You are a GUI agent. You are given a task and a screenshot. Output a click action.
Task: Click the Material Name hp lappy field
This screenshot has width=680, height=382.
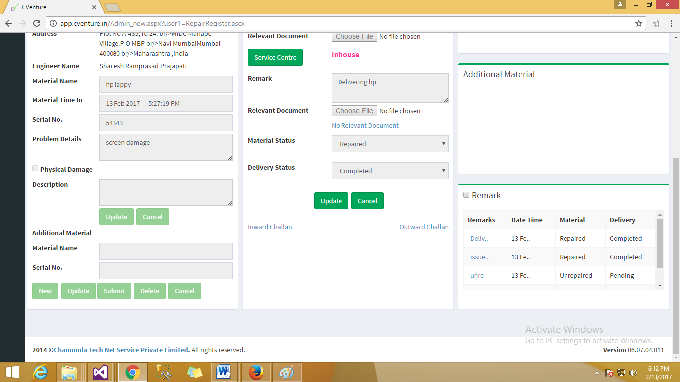[166, 84]
